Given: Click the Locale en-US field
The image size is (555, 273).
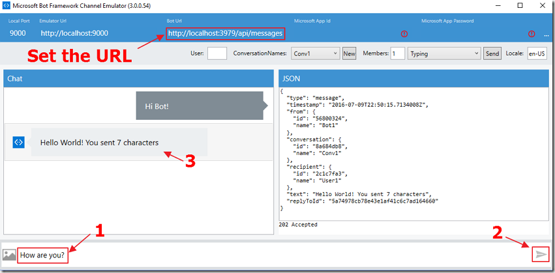Looking at the screenshot, I should tap(537, 53).
